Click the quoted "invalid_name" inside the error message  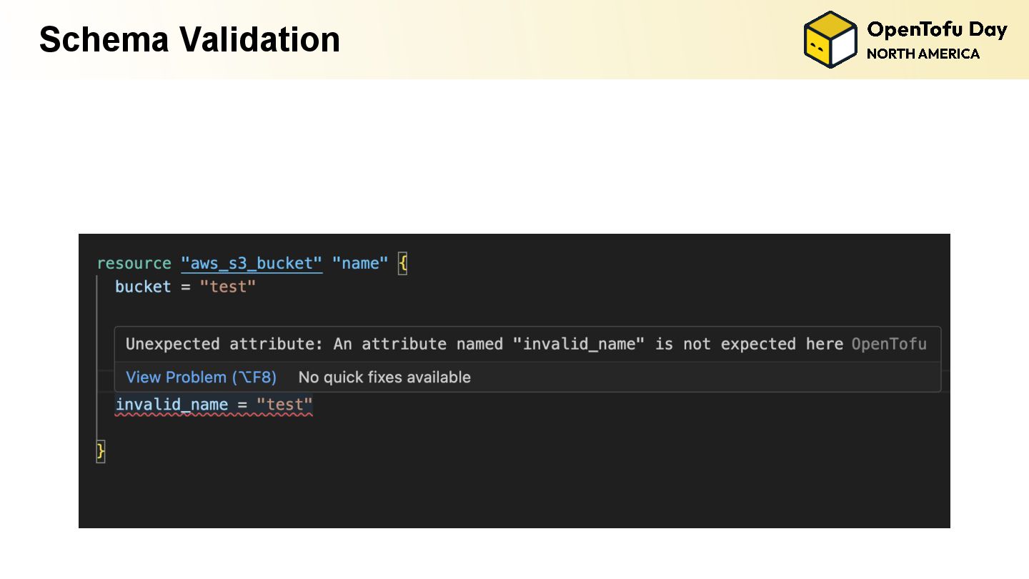click(579, 345)
